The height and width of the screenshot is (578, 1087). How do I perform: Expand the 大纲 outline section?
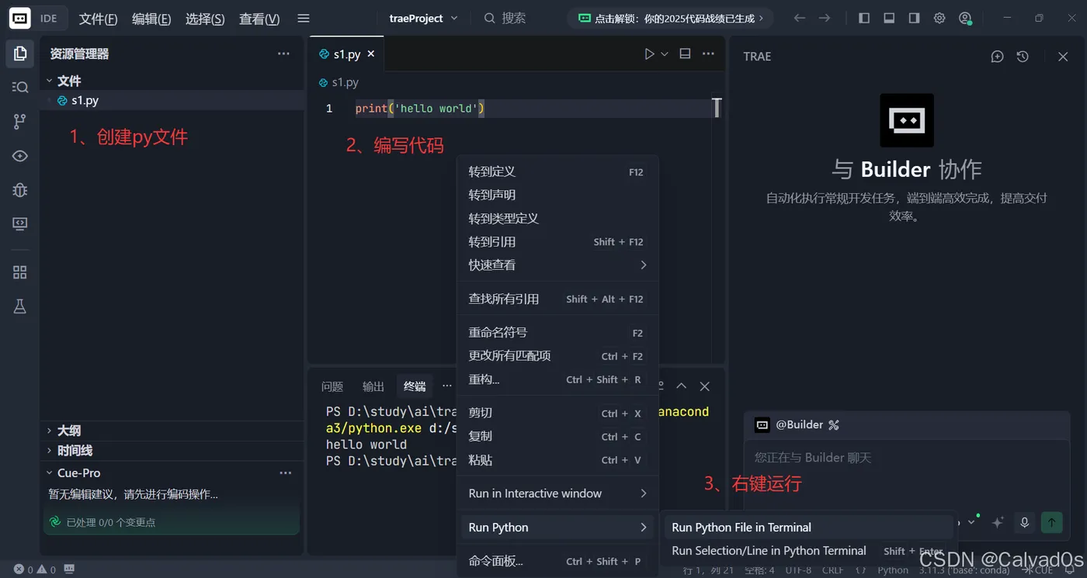[x=49, y=431]
